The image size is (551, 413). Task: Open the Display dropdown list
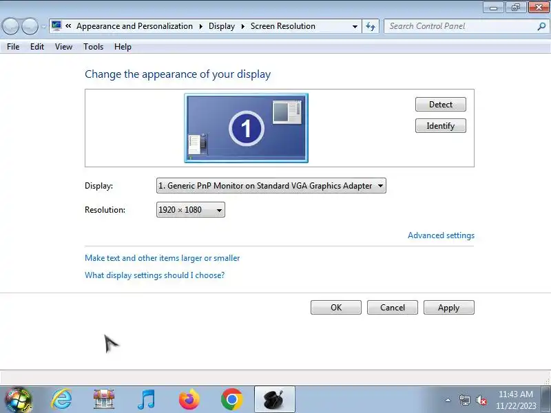click(x=271, y=185)
